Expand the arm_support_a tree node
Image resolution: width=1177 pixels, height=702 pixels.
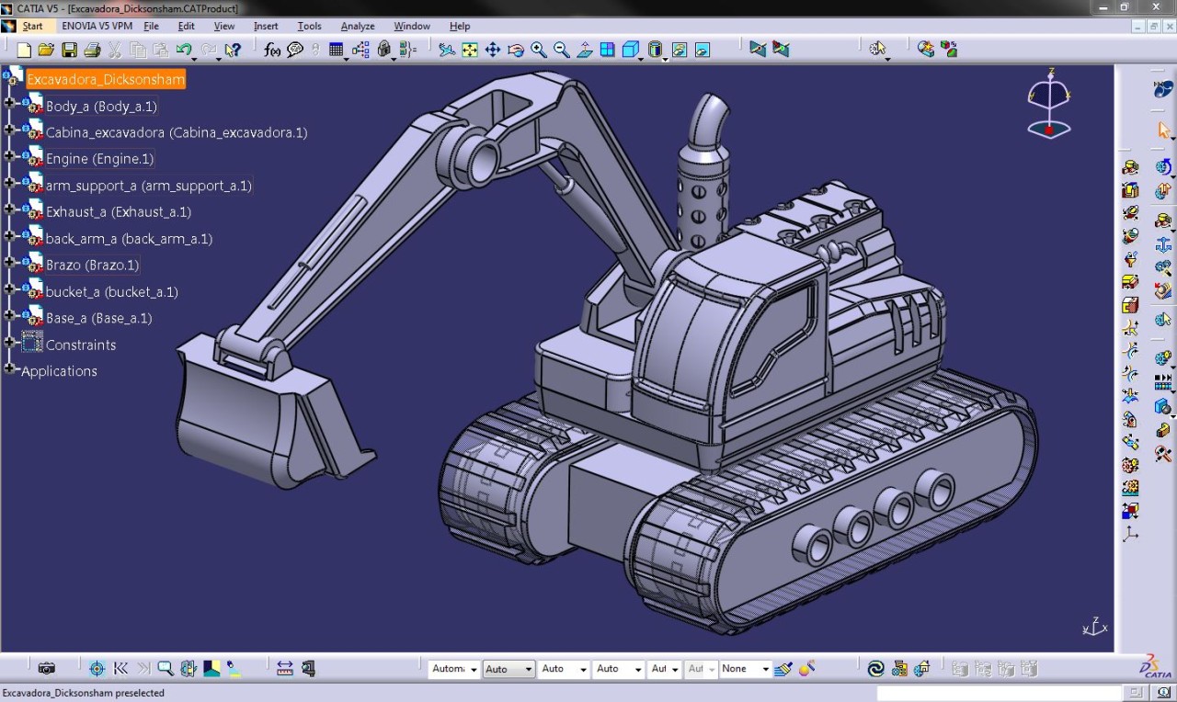[x=9, y=183]
